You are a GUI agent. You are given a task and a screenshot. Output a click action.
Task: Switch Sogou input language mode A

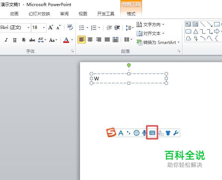pos(120,133)
